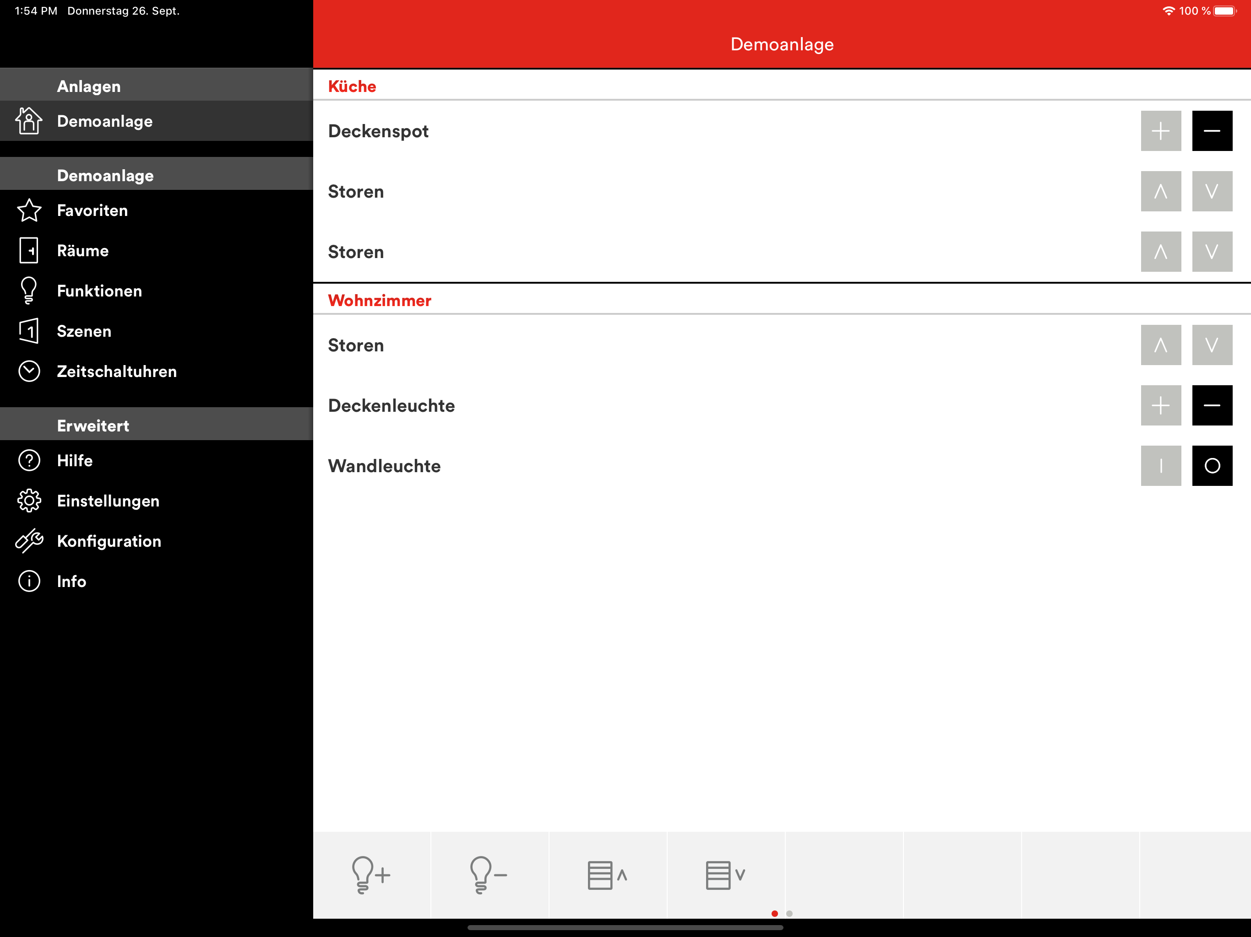Dim Deckenspot with the minus button
Viewport: 1251px width, 937px height.
point(1212,130)
